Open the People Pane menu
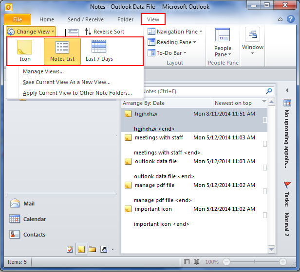 223,42
